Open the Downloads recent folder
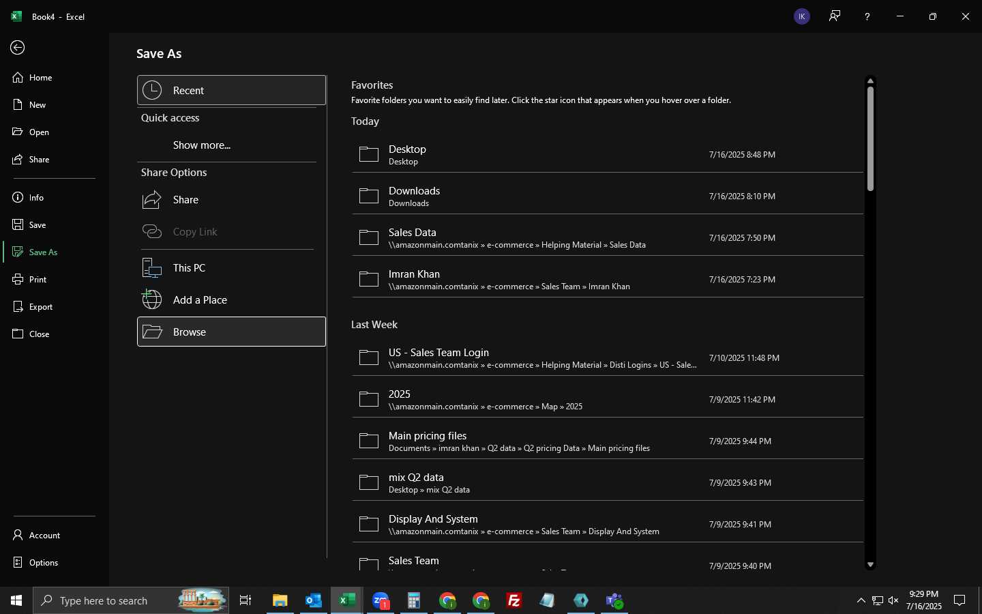 [608, 196]
